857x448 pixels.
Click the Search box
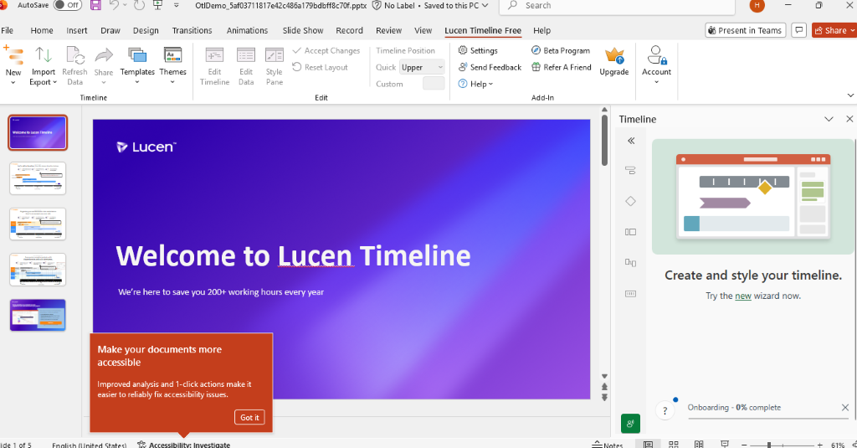coord(617,6)
